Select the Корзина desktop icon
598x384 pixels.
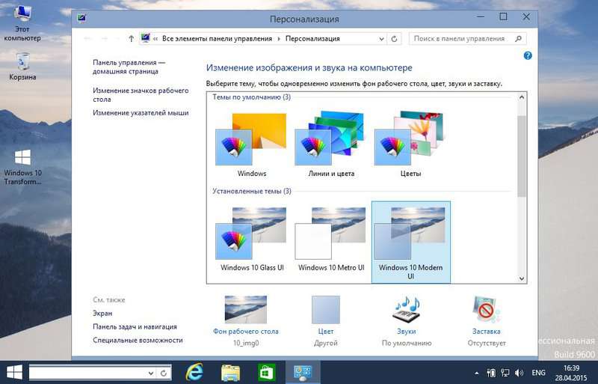[x=22, y=67]
